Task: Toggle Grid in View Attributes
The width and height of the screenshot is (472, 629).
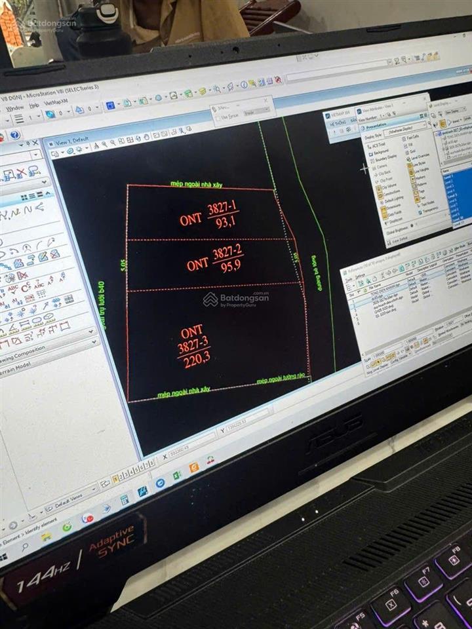Action: coord(409,152)
